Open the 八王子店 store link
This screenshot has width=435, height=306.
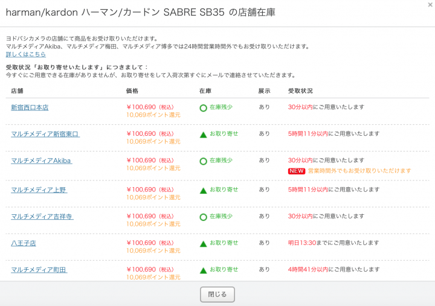(24, 243)
